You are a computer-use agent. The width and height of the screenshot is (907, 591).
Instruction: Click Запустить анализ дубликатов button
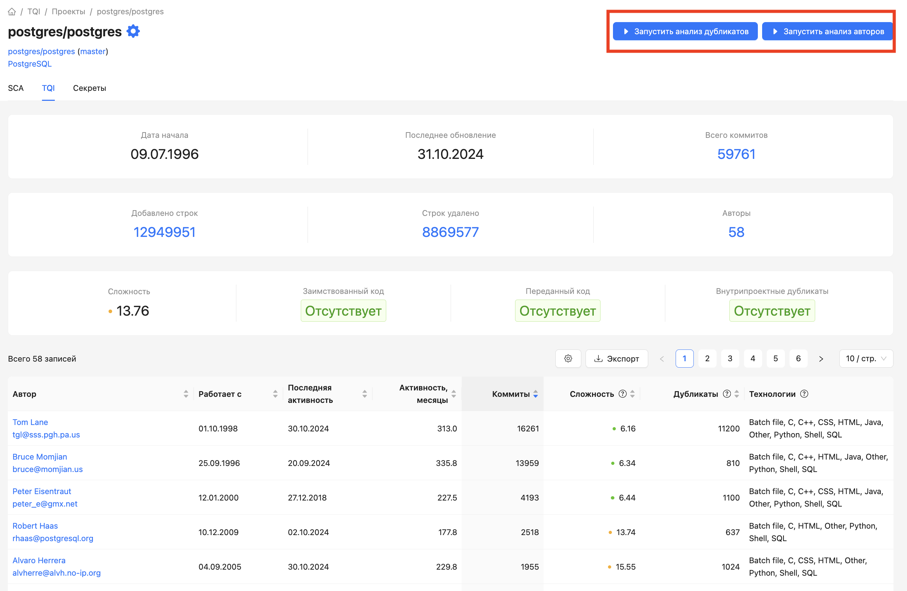685,31
